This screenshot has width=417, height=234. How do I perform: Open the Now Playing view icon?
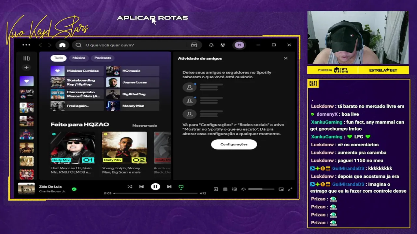pyautogui.click(x=216, y=189)
